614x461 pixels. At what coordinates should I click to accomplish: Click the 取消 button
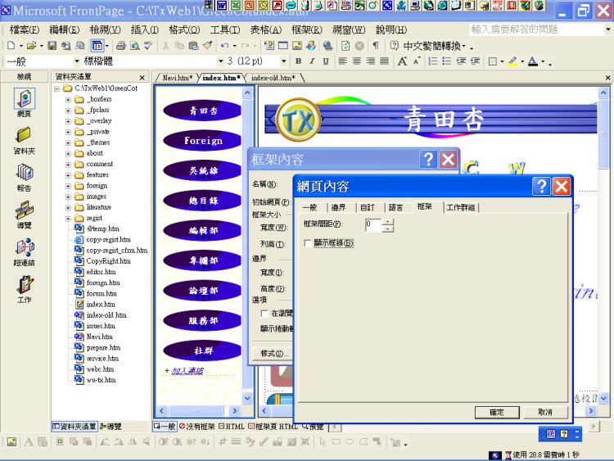(x=544, y=412)
